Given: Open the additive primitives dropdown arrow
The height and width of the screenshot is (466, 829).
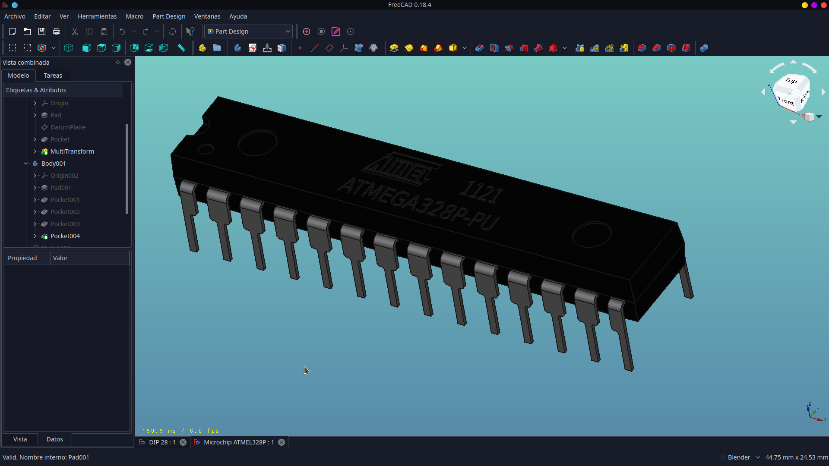Looking at the screenshot, I should tap(465, 48).
